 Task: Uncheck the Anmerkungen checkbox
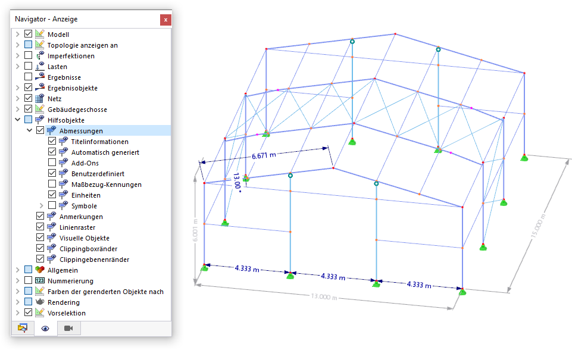click(40, 216)
